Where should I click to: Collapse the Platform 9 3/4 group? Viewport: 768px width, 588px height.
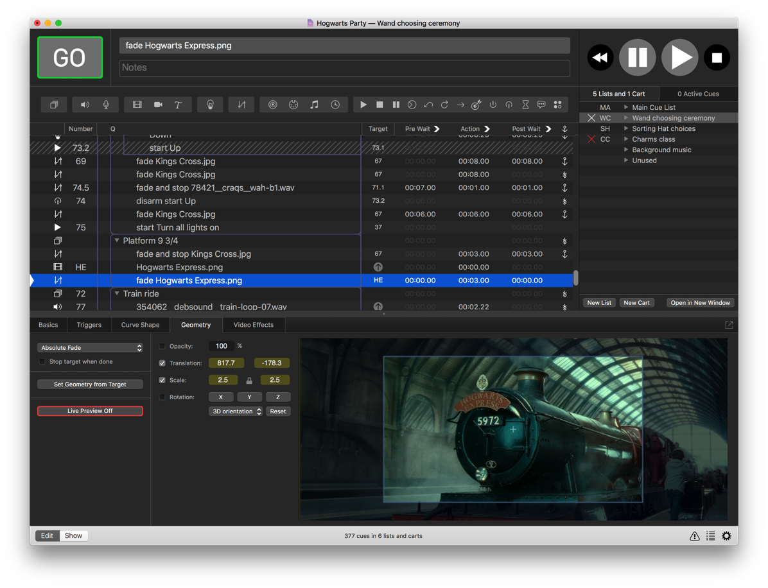click(117, 240)
